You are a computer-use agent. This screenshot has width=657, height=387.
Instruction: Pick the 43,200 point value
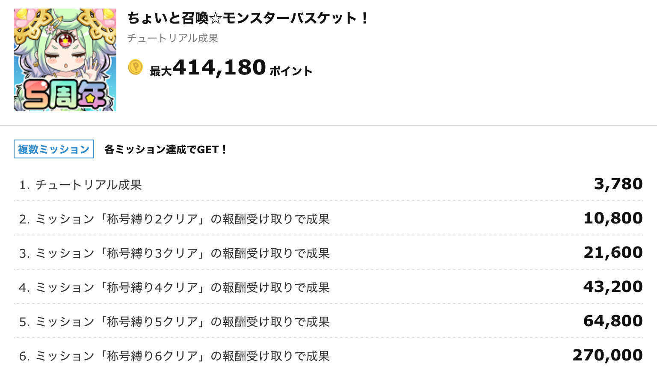click(x=613, y=287)
